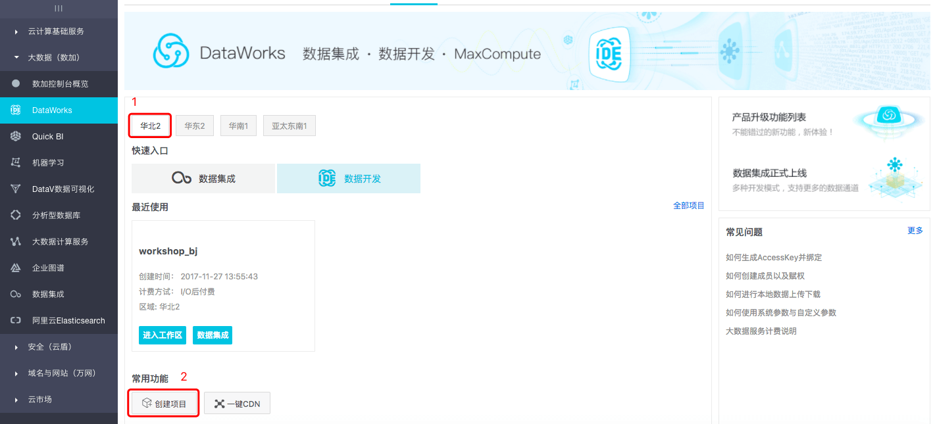Viewport: 935px width, 424px height.
Task: Collapse the sidebar using top grip handle
Action: [59, 8]
